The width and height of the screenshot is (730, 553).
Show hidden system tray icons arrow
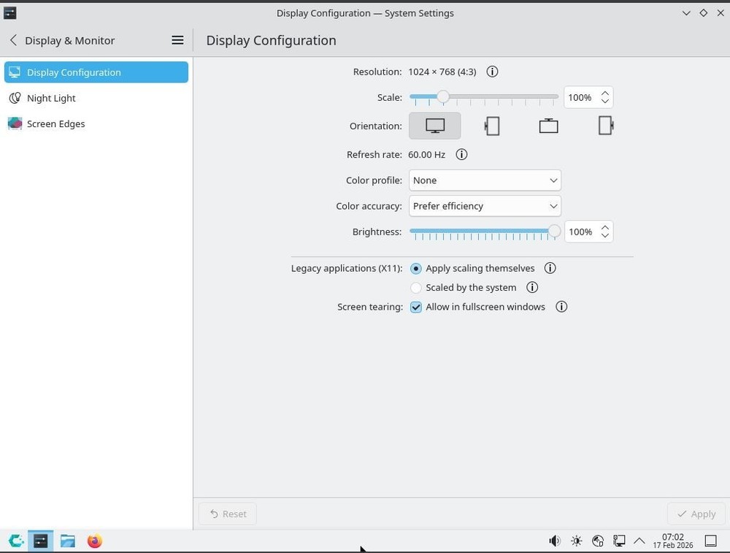pos(639,541)
